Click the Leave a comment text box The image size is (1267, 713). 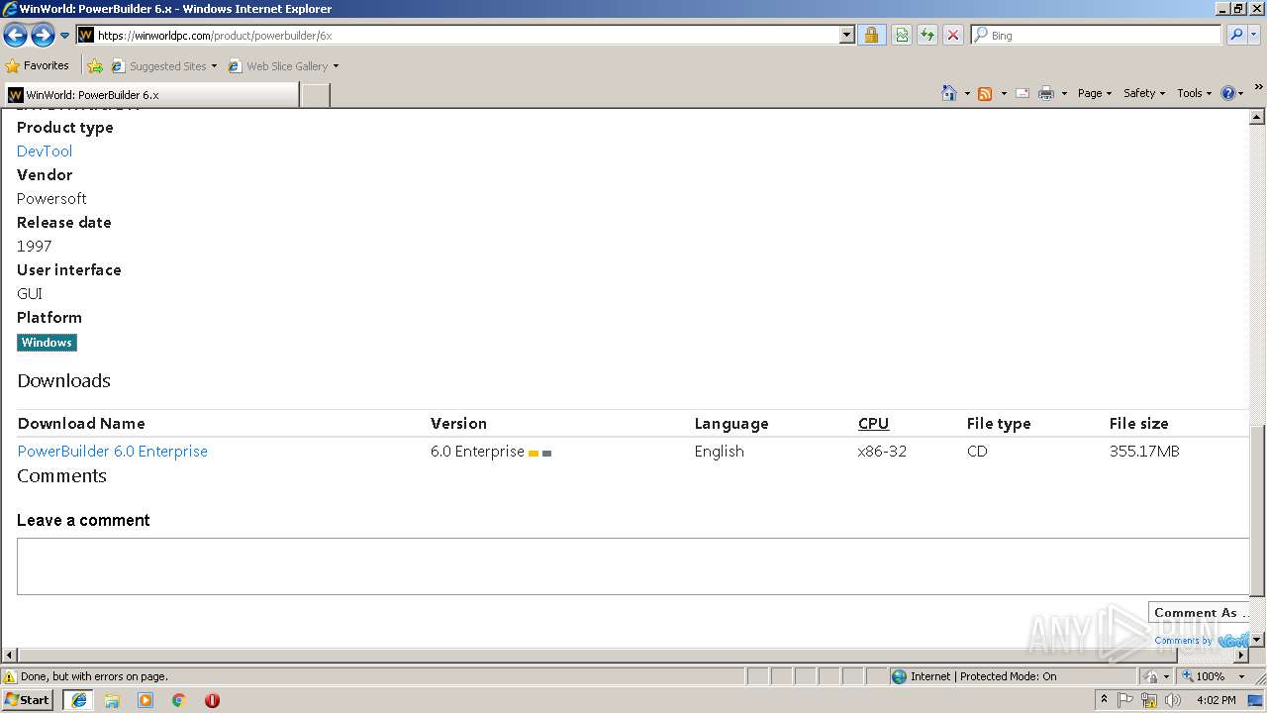point(633,566)
